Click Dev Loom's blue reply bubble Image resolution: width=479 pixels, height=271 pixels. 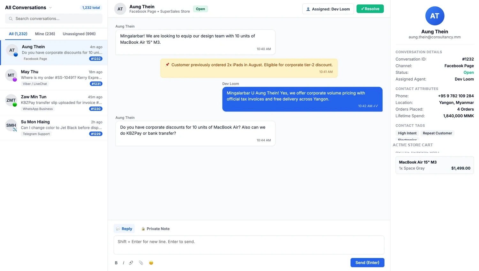(302, 99)
